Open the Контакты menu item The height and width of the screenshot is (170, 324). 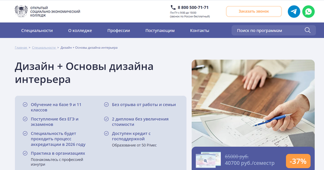199,30
